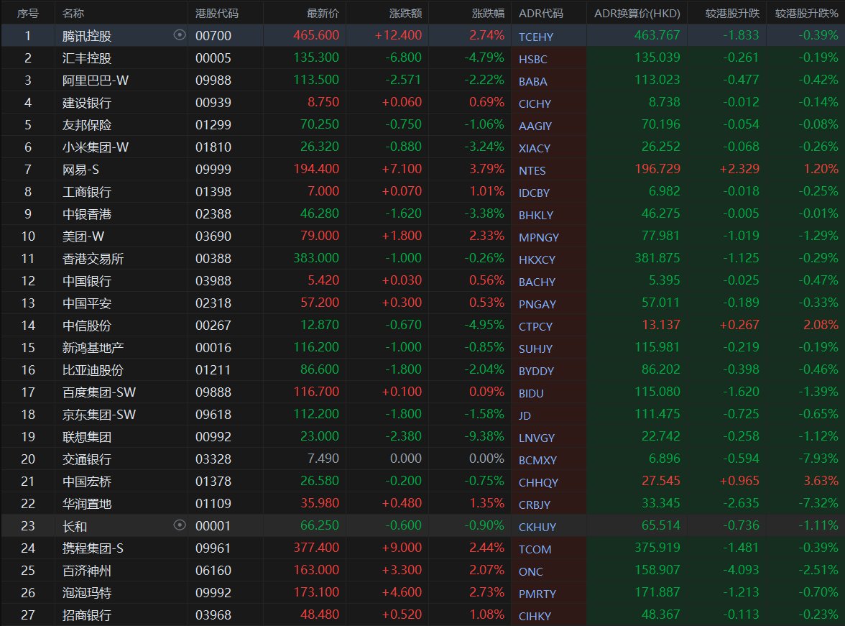Click stock code 01810
The image size is (845, 626).
coord(213,147)
